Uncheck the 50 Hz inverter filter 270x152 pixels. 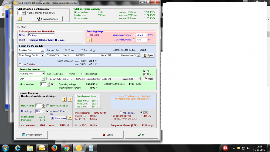(x=144, y=71)
